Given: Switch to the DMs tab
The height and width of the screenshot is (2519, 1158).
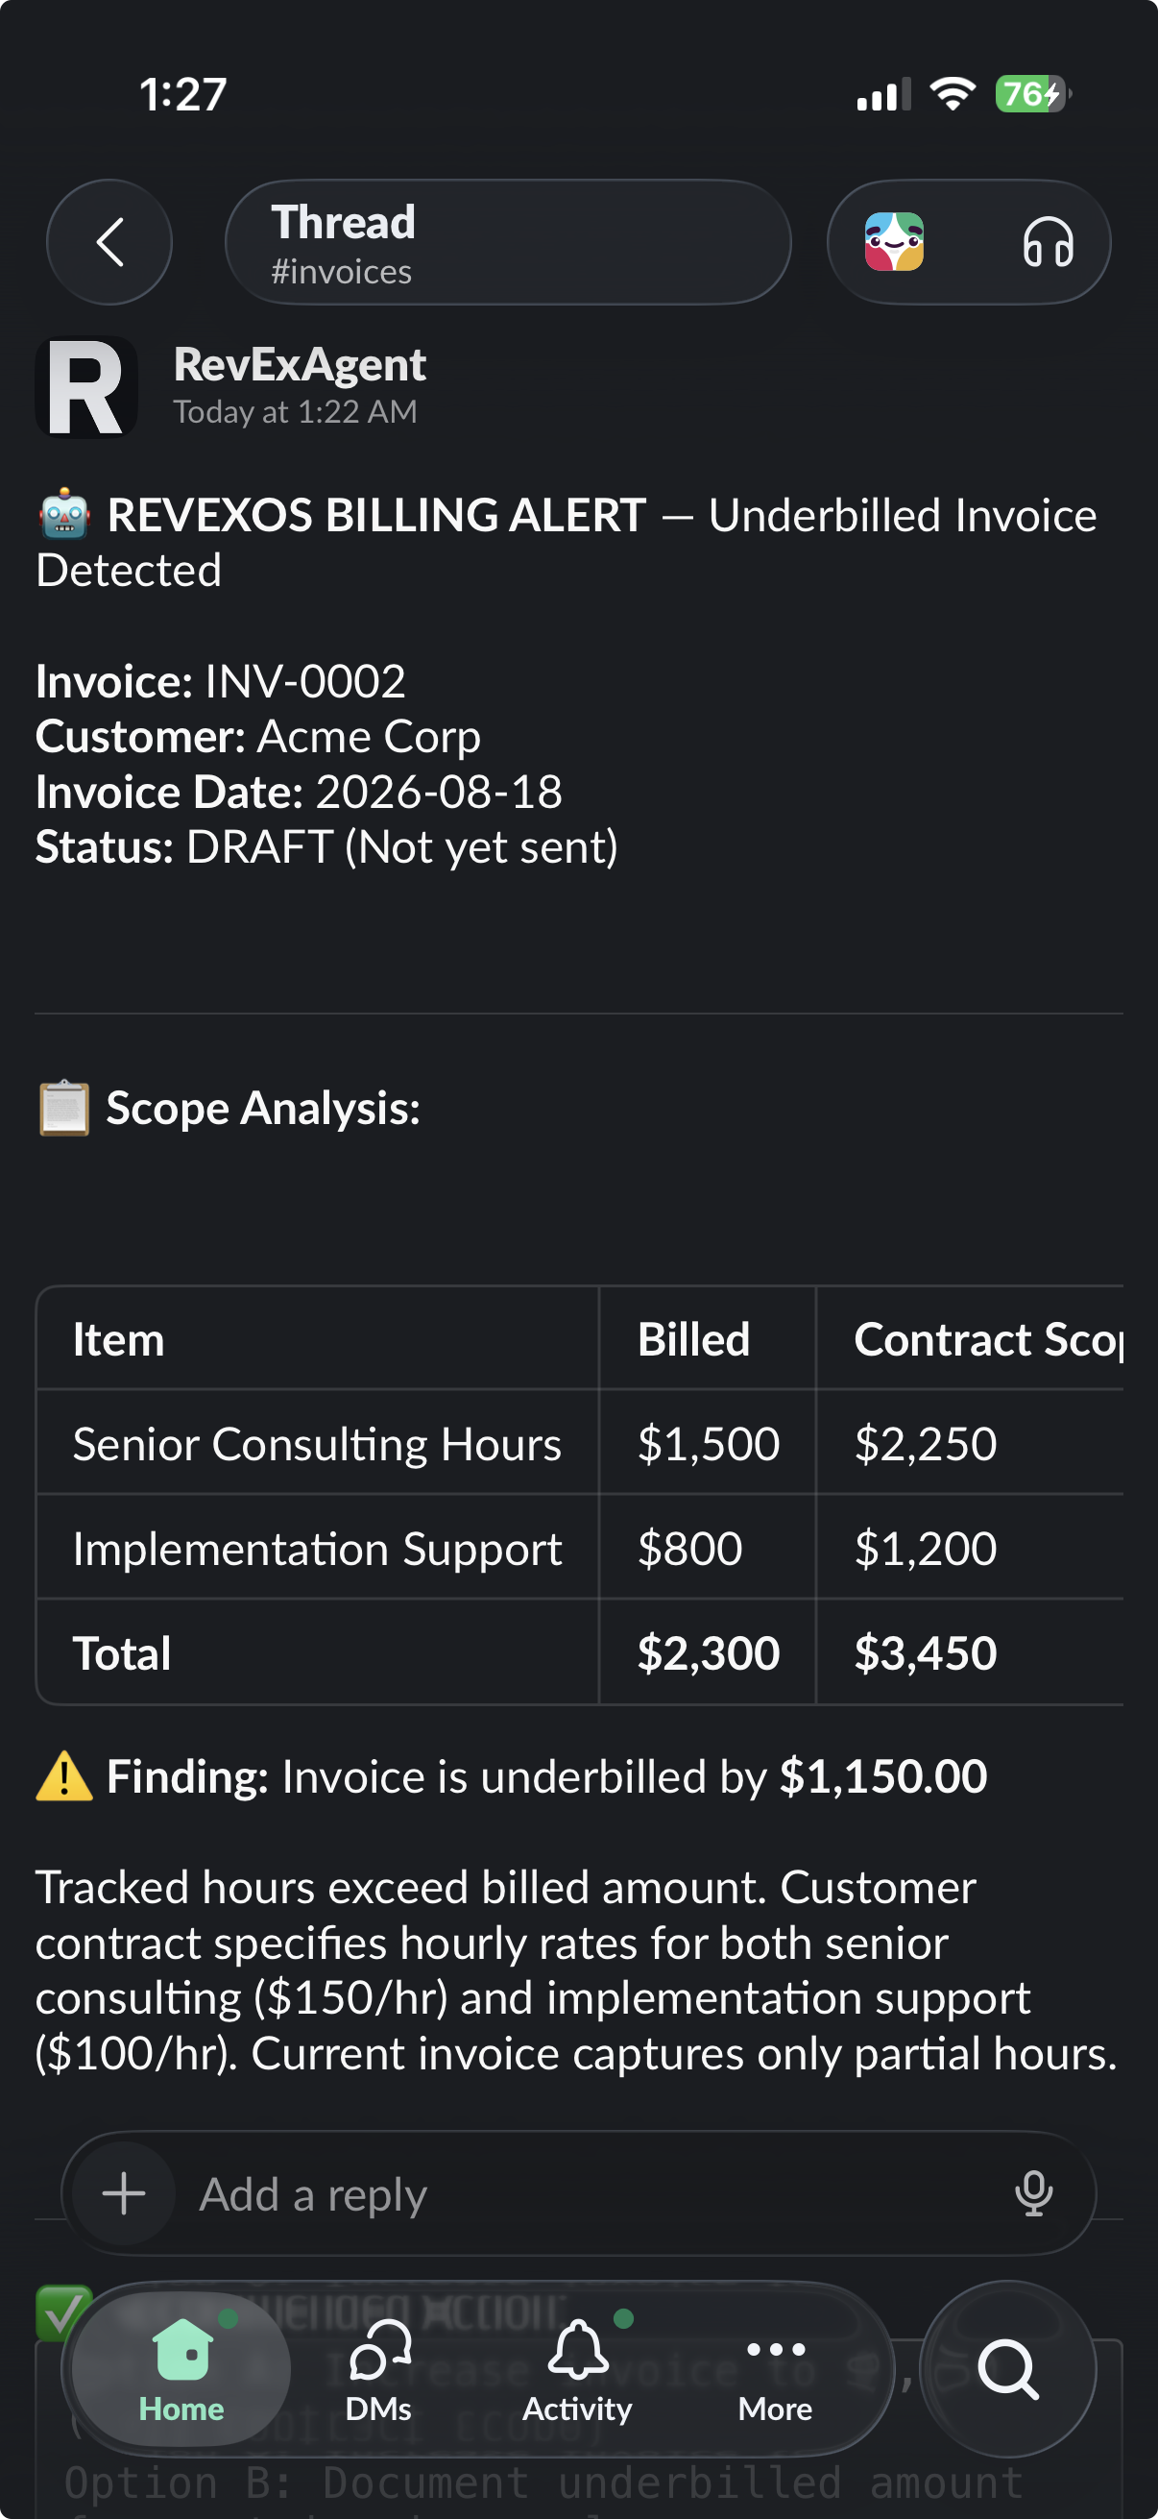Looking at the screenshot, I should pyautogui.click(x=379, y=2368).
